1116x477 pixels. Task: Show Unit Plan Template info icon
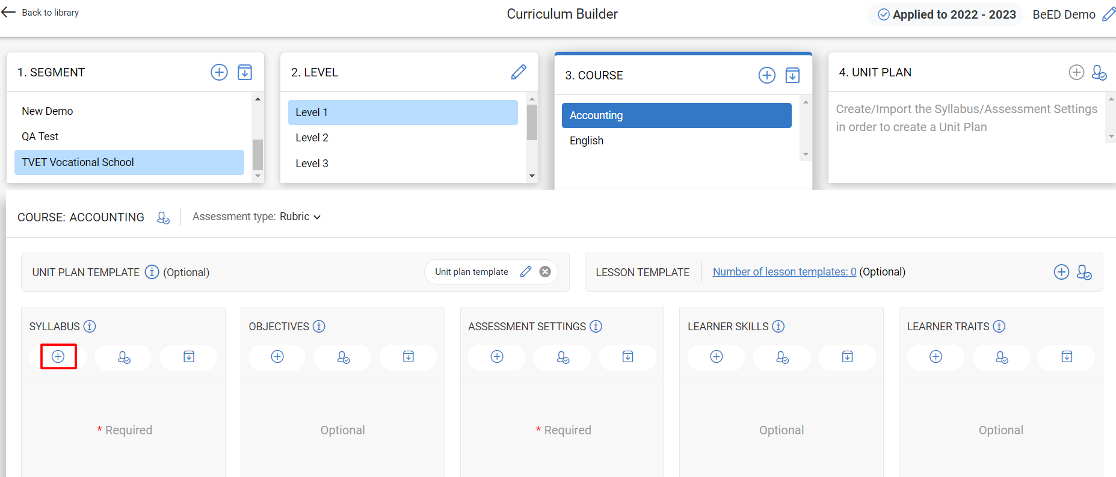pos(152,272)
